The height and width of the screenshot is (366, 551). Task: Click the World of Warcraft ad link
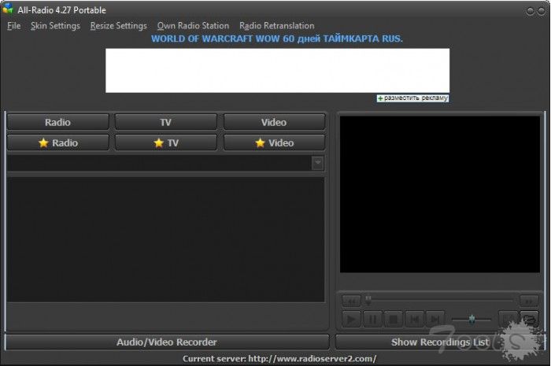coord(276,39)
